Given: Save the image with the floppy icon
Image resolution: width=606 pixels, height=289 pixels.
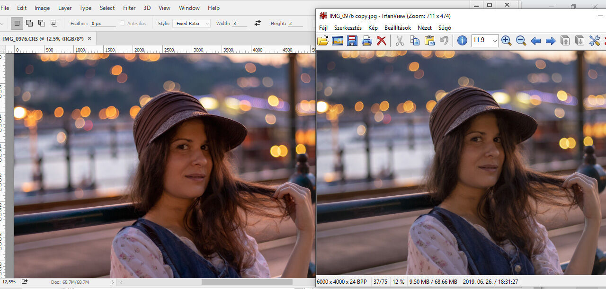Looking at the screenshot, I should coord(352,41).
